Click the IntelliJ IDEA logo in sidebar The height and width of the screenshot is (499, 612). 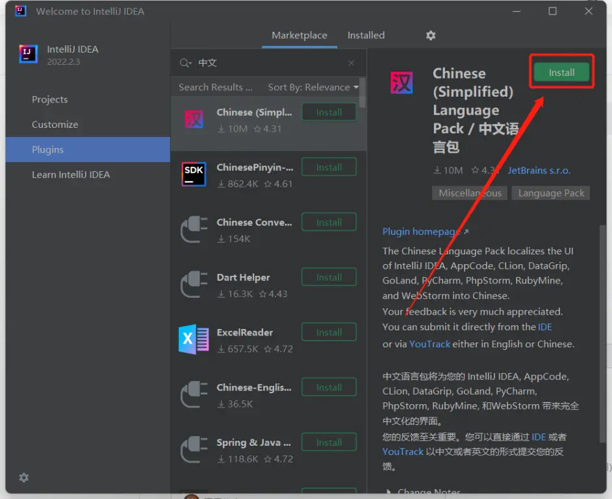click(29, 54)
